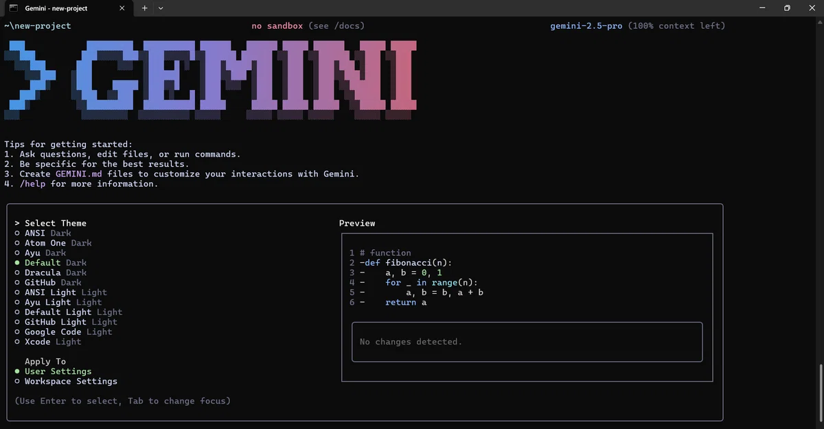
Task: Click the No changes detected message box
Action: [527, 342]
